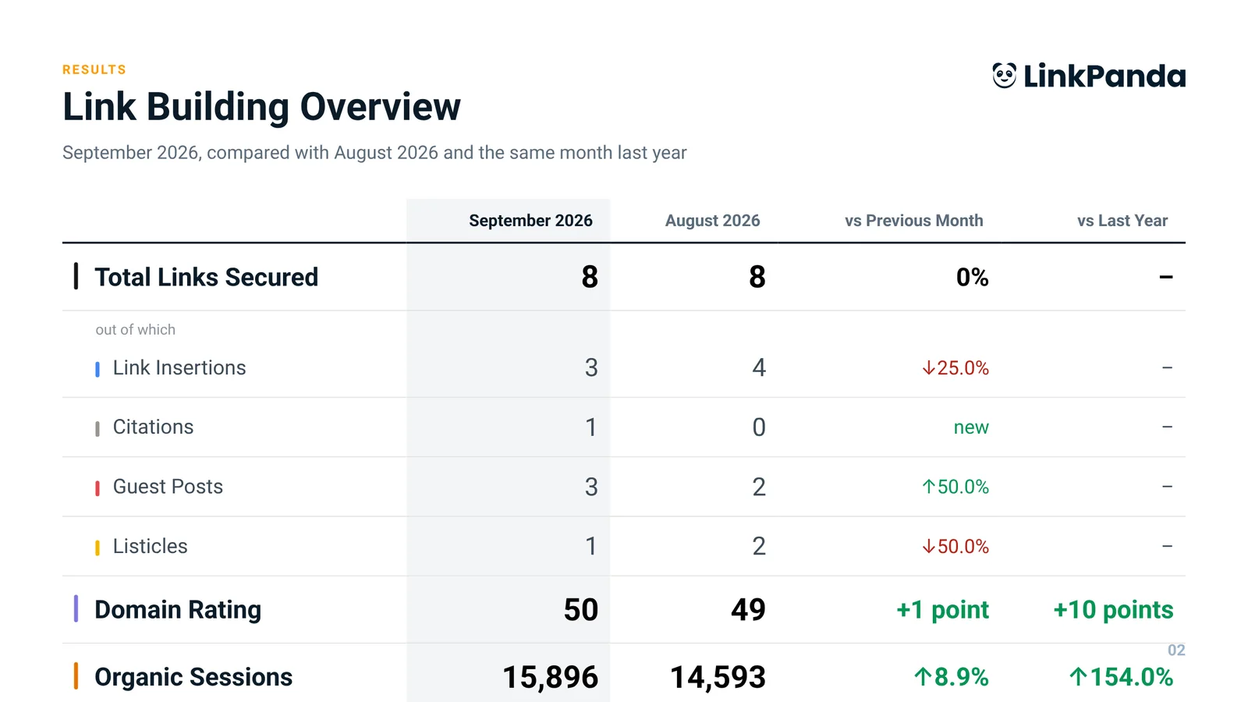
Task: Click the +10 points Domain Rating value
Action: point(1113,609)
